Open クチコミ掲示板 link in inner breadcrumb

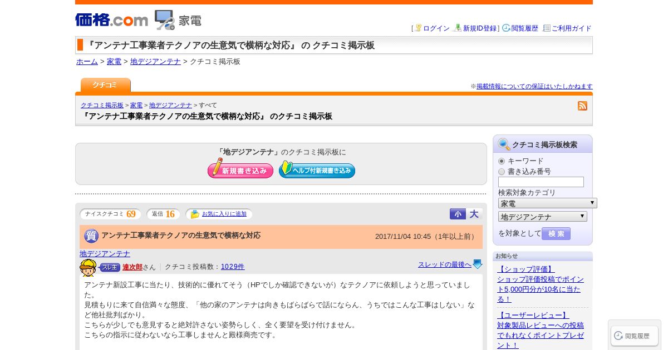102,105
